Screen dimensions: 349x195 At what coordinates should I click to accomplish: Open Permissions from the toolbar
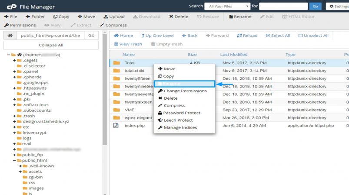20,25
